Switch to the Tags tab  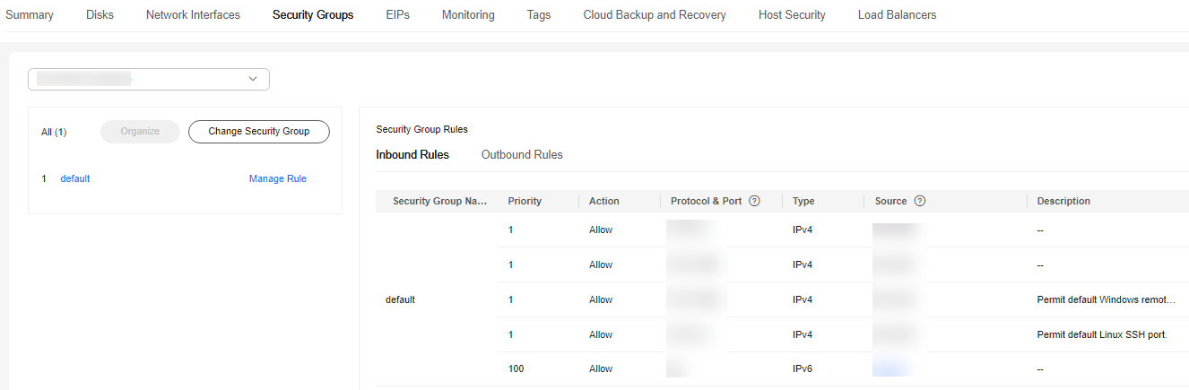(x=539, y=15)
